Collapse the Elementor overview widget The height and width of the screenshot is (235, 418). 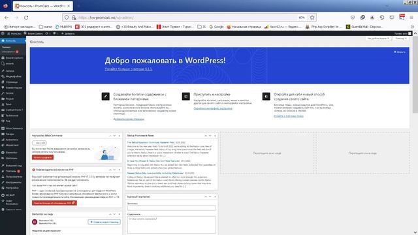120,214
